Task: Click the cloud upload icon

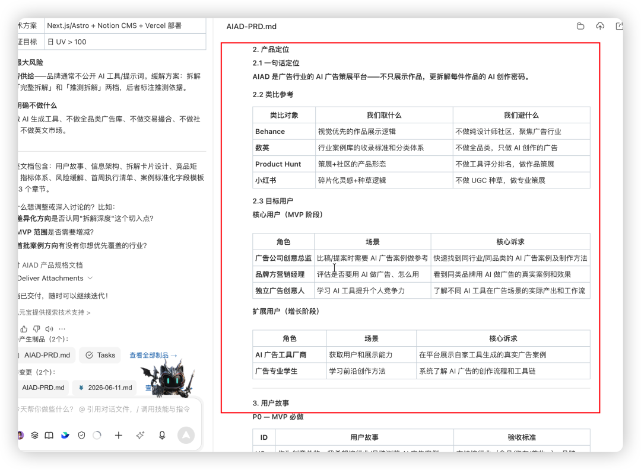Action: tap(599, 26)
